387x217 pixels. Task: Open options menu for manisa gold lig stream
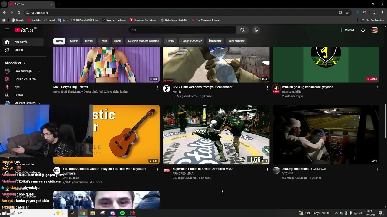pos(377,88)
